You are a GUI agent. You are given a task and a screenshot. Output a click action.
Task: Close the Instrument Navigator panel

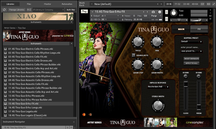pyautogui.click(x=74, y=122)
